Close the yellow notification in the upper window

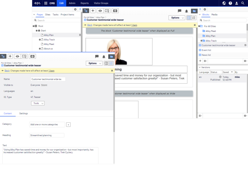click(x=195, y=25)
